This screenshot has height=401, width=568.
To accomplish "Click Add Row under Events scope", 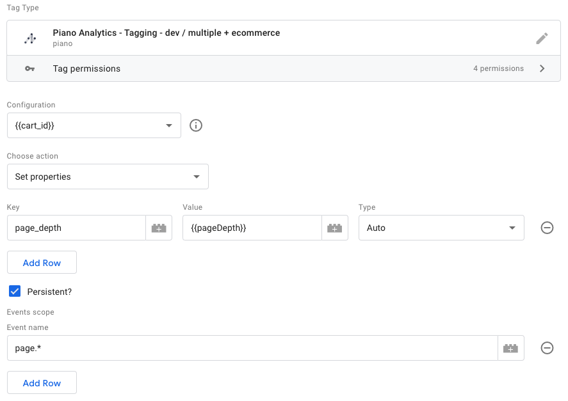I will tap(42, 383).
